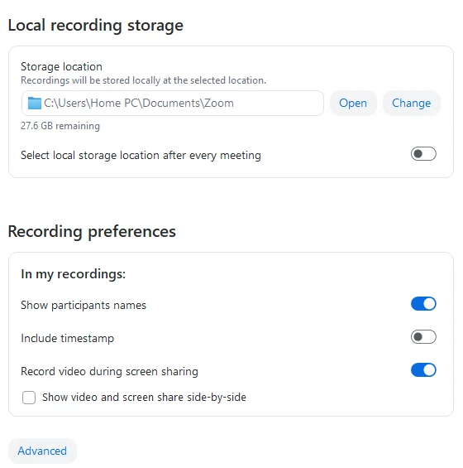Check Show video and screen share side-by-side

[x=29, y=398]
